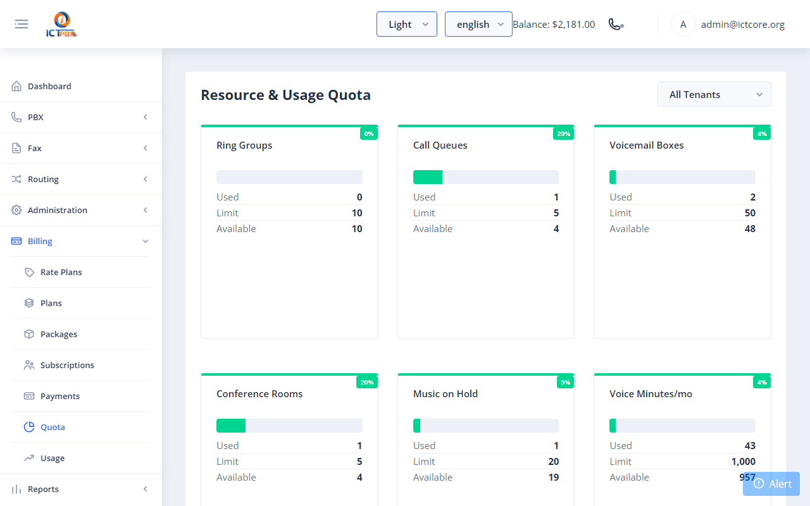810x506 pixels.
Task: Expand the Reports menu chevron
Action: 146,489
